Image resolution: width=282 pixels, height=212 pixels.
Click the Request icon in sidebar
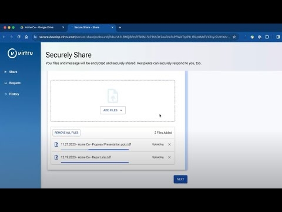tap(5, 83)
